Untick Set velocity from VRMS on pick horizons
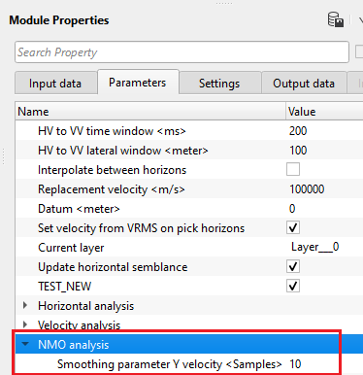 293,227
